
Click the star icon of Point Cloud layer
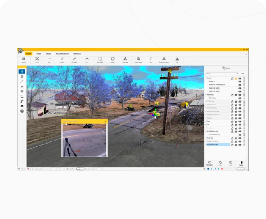click(236, 95)
